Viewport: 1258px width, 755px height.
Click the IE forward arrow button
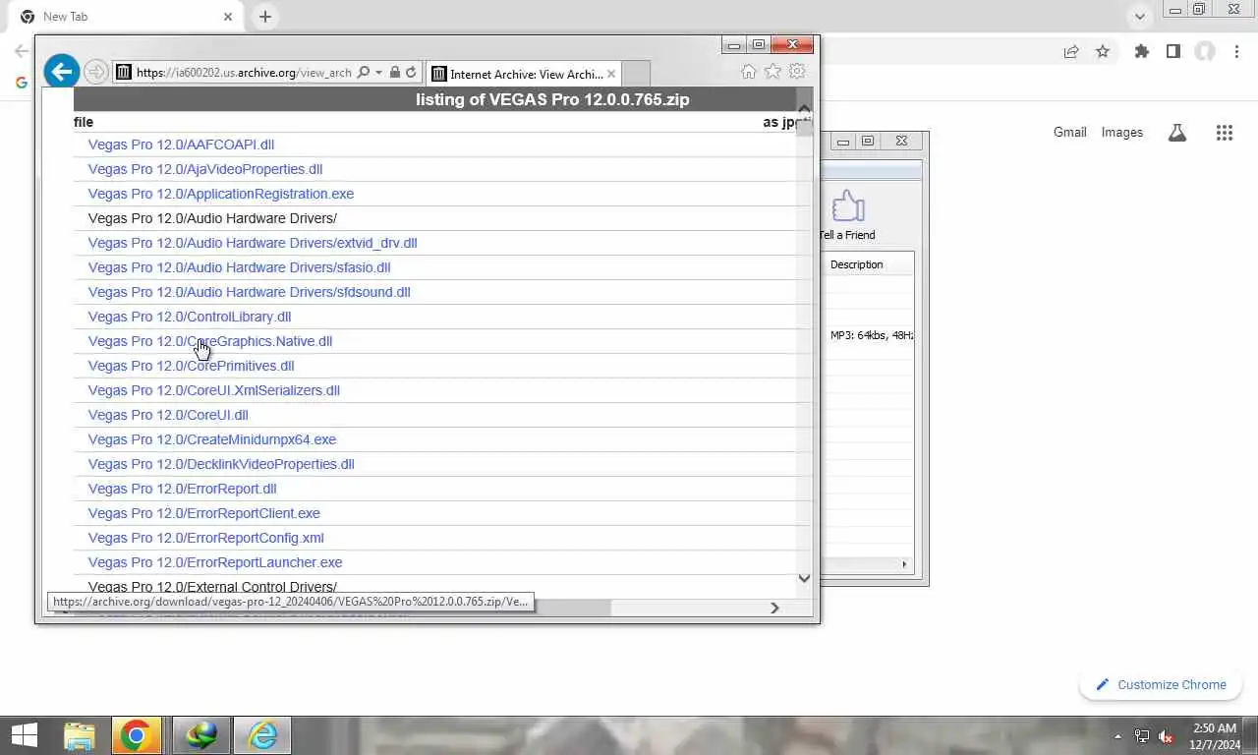[95, 72]
